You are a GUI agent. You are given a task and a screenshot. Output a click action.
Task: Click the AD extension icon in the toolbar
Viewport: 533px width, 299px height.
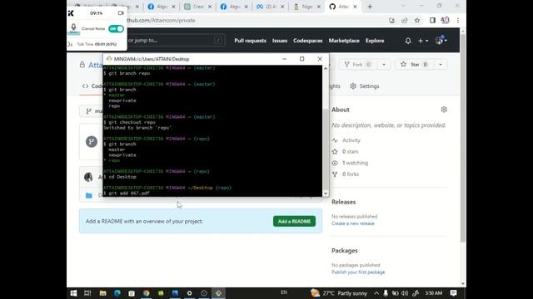coord(445,20)
